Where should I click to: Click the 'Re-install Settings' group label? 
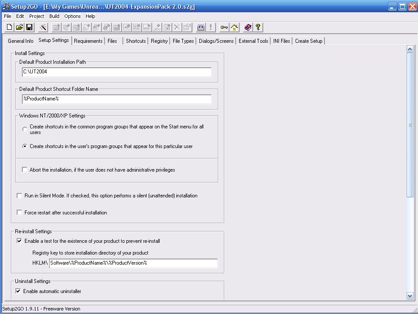(33, 231)
